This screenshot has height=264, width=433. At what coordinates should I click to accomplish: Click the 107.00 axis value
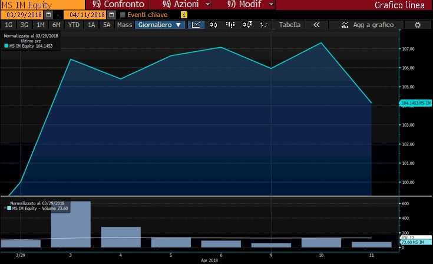coord(408,49)
